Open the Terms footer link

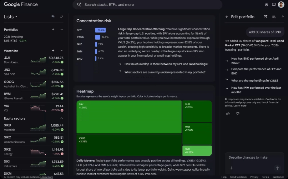pos(265,177)
